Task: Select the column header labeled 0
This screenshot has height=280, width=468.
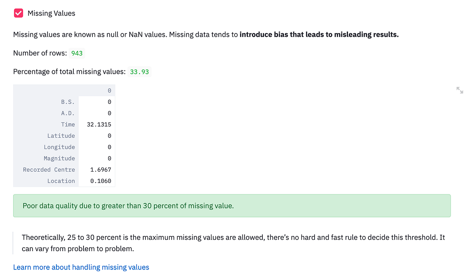Action: (109, 90)
